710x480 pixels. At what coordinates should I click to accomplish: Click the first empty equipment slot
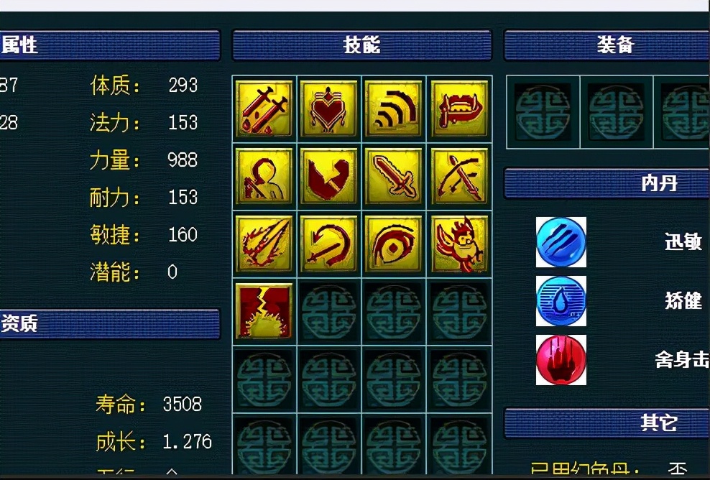point(543,112)
